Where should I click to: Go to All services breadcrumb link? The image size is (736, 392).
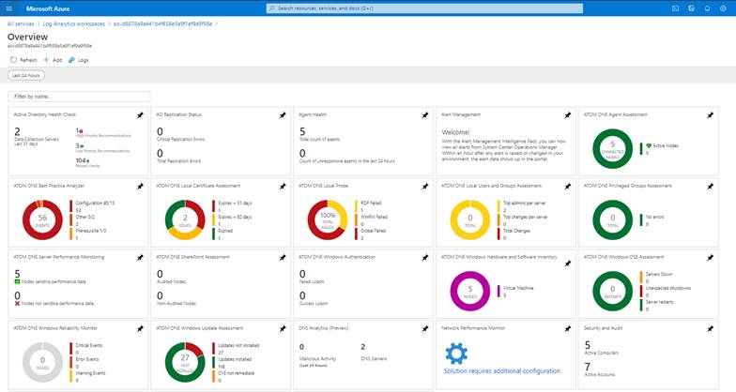click(21, 24)
